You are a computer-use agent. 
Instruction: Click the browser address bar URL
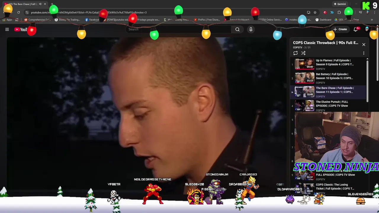(89, 12)
